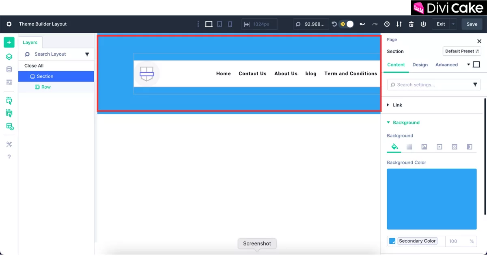
Task: Click the power icon in top toolbar
Action: pos(423,24)
